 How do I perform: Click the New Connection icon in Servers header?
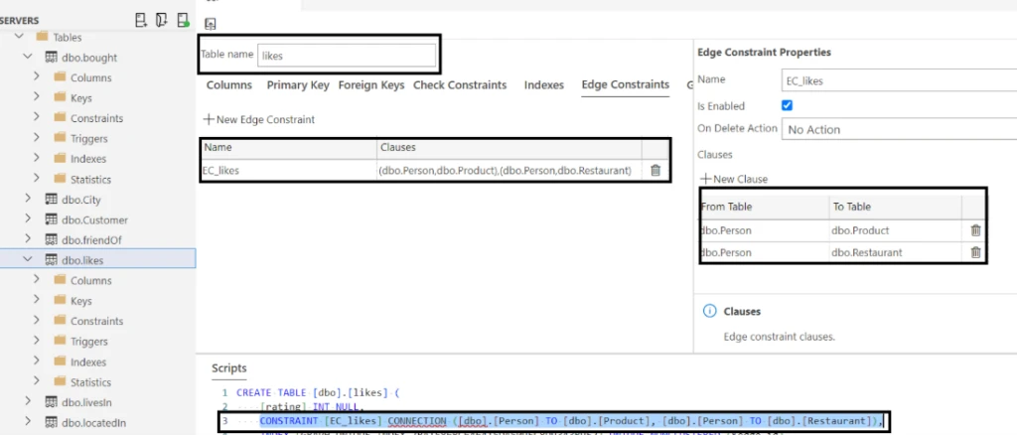(x=141, y=20)
